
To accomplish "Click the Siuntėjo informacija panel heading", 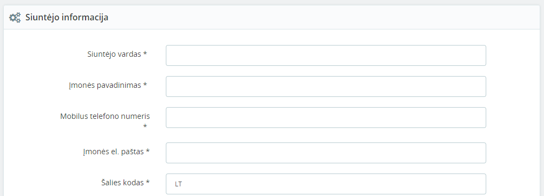I will (x=67, y=17).
